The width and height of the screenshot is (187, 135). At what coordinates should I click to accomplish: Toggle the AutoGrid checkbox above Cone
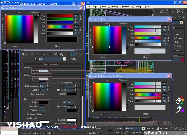click(x=176, y=31)
